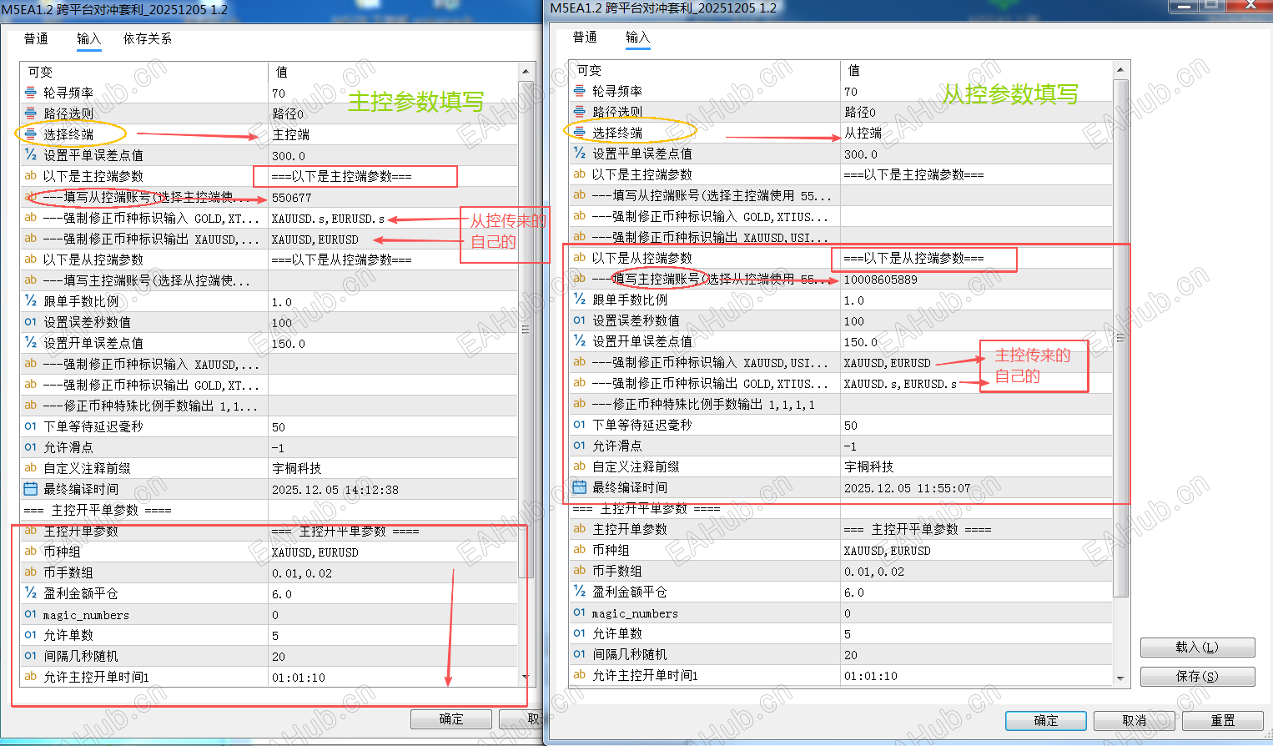Click the 载入(L) button
Image resolution: width=1273 pixels, height=746 pixels.
pyautogui.click(x=1197, y=648)
